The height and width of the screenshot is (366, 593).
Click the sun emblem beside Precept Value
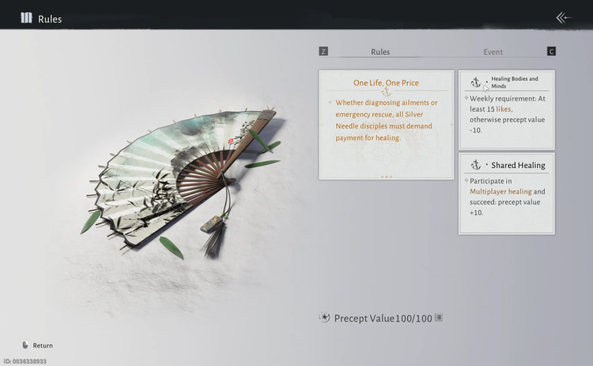(325, 318)
